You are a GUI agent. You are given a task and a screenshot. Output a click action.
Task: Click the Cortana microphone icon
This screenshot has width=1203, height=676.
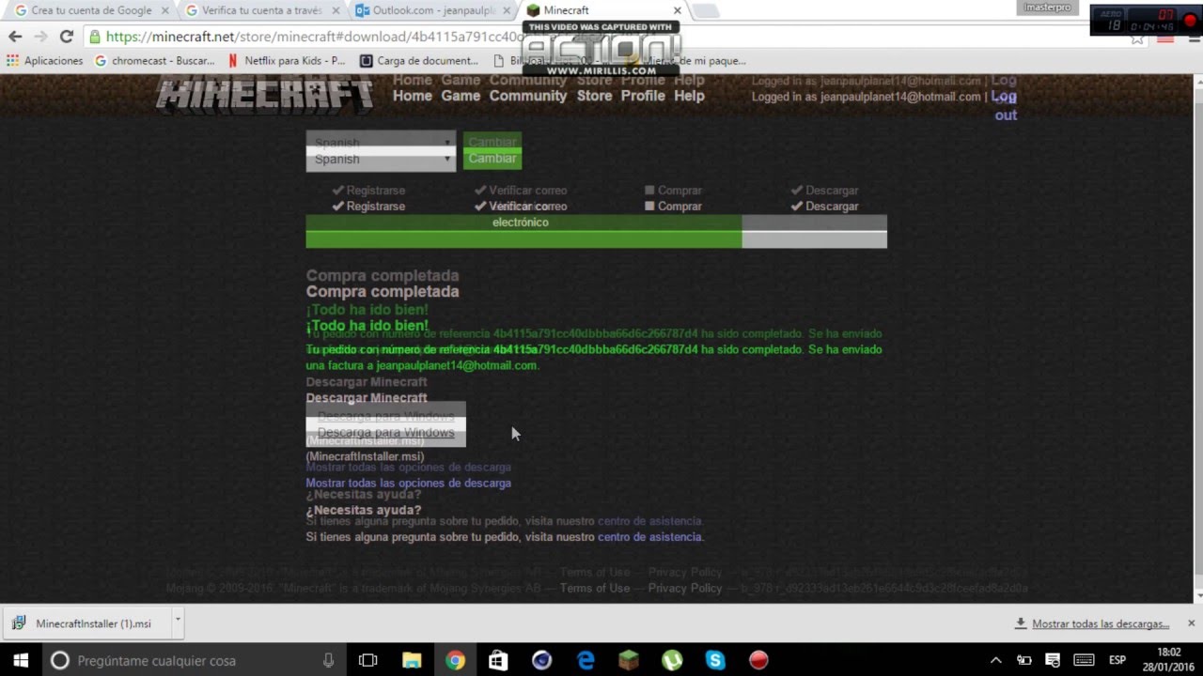[328, 660]
